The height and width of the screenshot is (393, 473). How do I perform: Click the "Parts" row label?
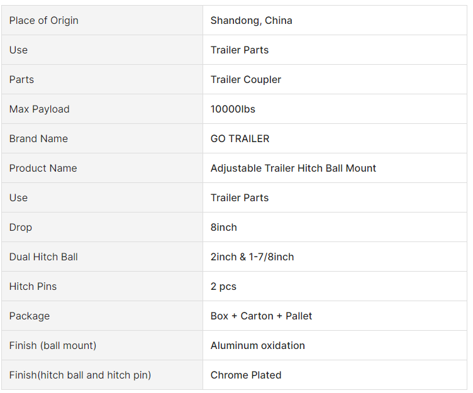[x=21, y=79]
